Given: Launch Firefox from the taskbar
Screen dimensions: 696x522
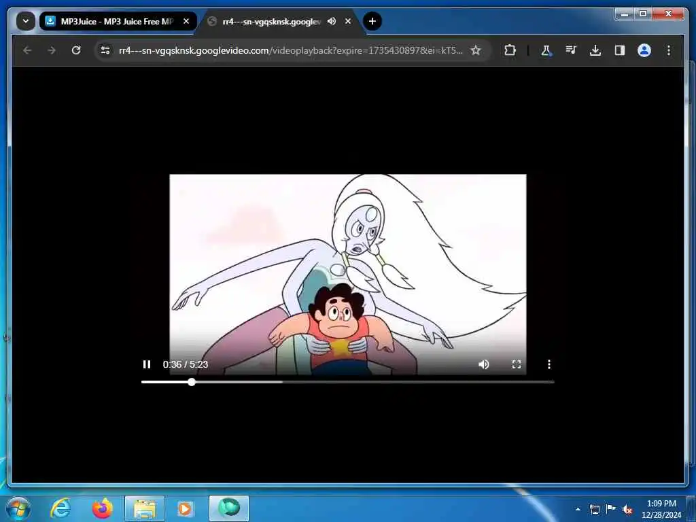Looking at the screenshot, I should (x=102, y=508).
